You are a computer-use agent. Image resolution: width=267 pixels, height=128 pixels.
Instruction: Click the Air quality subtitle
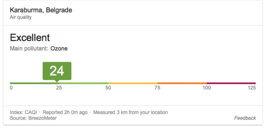tap(21, 17)
